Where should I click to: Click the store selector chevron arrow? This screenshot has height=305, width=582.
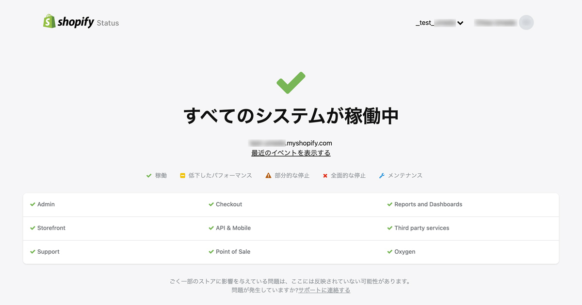pyautogui.click(x=460, y=23)
